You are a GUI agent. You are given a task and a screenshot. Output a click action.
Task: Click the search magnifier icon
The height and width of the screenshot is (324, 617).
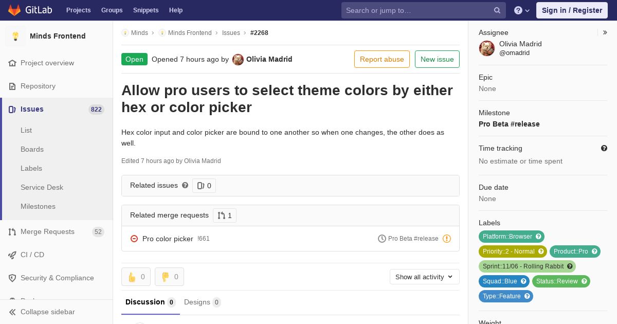[497, 10]
